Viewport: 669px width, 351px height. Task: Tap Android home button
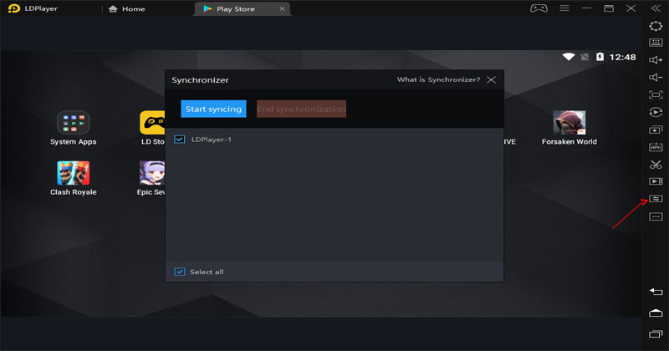pyautogui.click(x=656, y=313)
